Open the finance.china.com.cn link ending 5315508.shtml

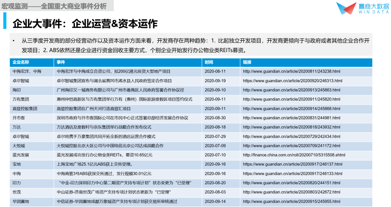pyautogui.click(x=294, y=155)
